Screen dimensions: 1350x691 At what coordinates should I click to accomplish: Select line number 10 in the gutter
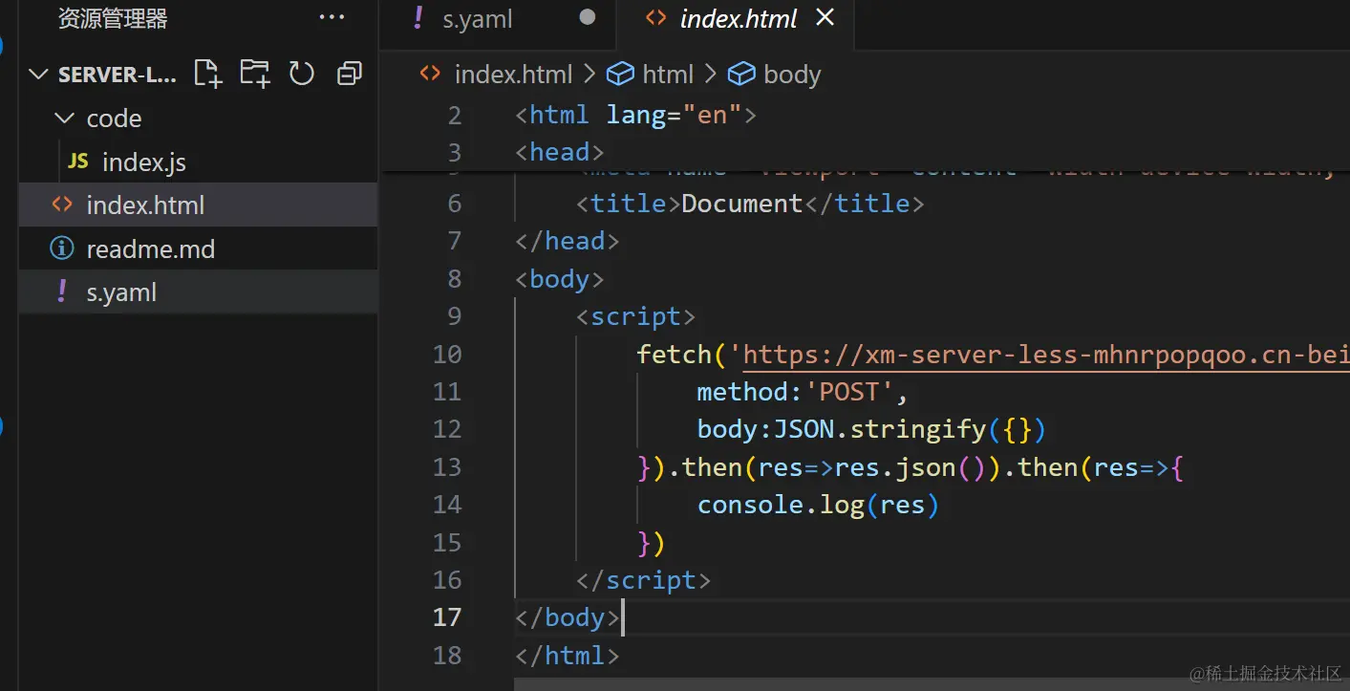(447, 355)
